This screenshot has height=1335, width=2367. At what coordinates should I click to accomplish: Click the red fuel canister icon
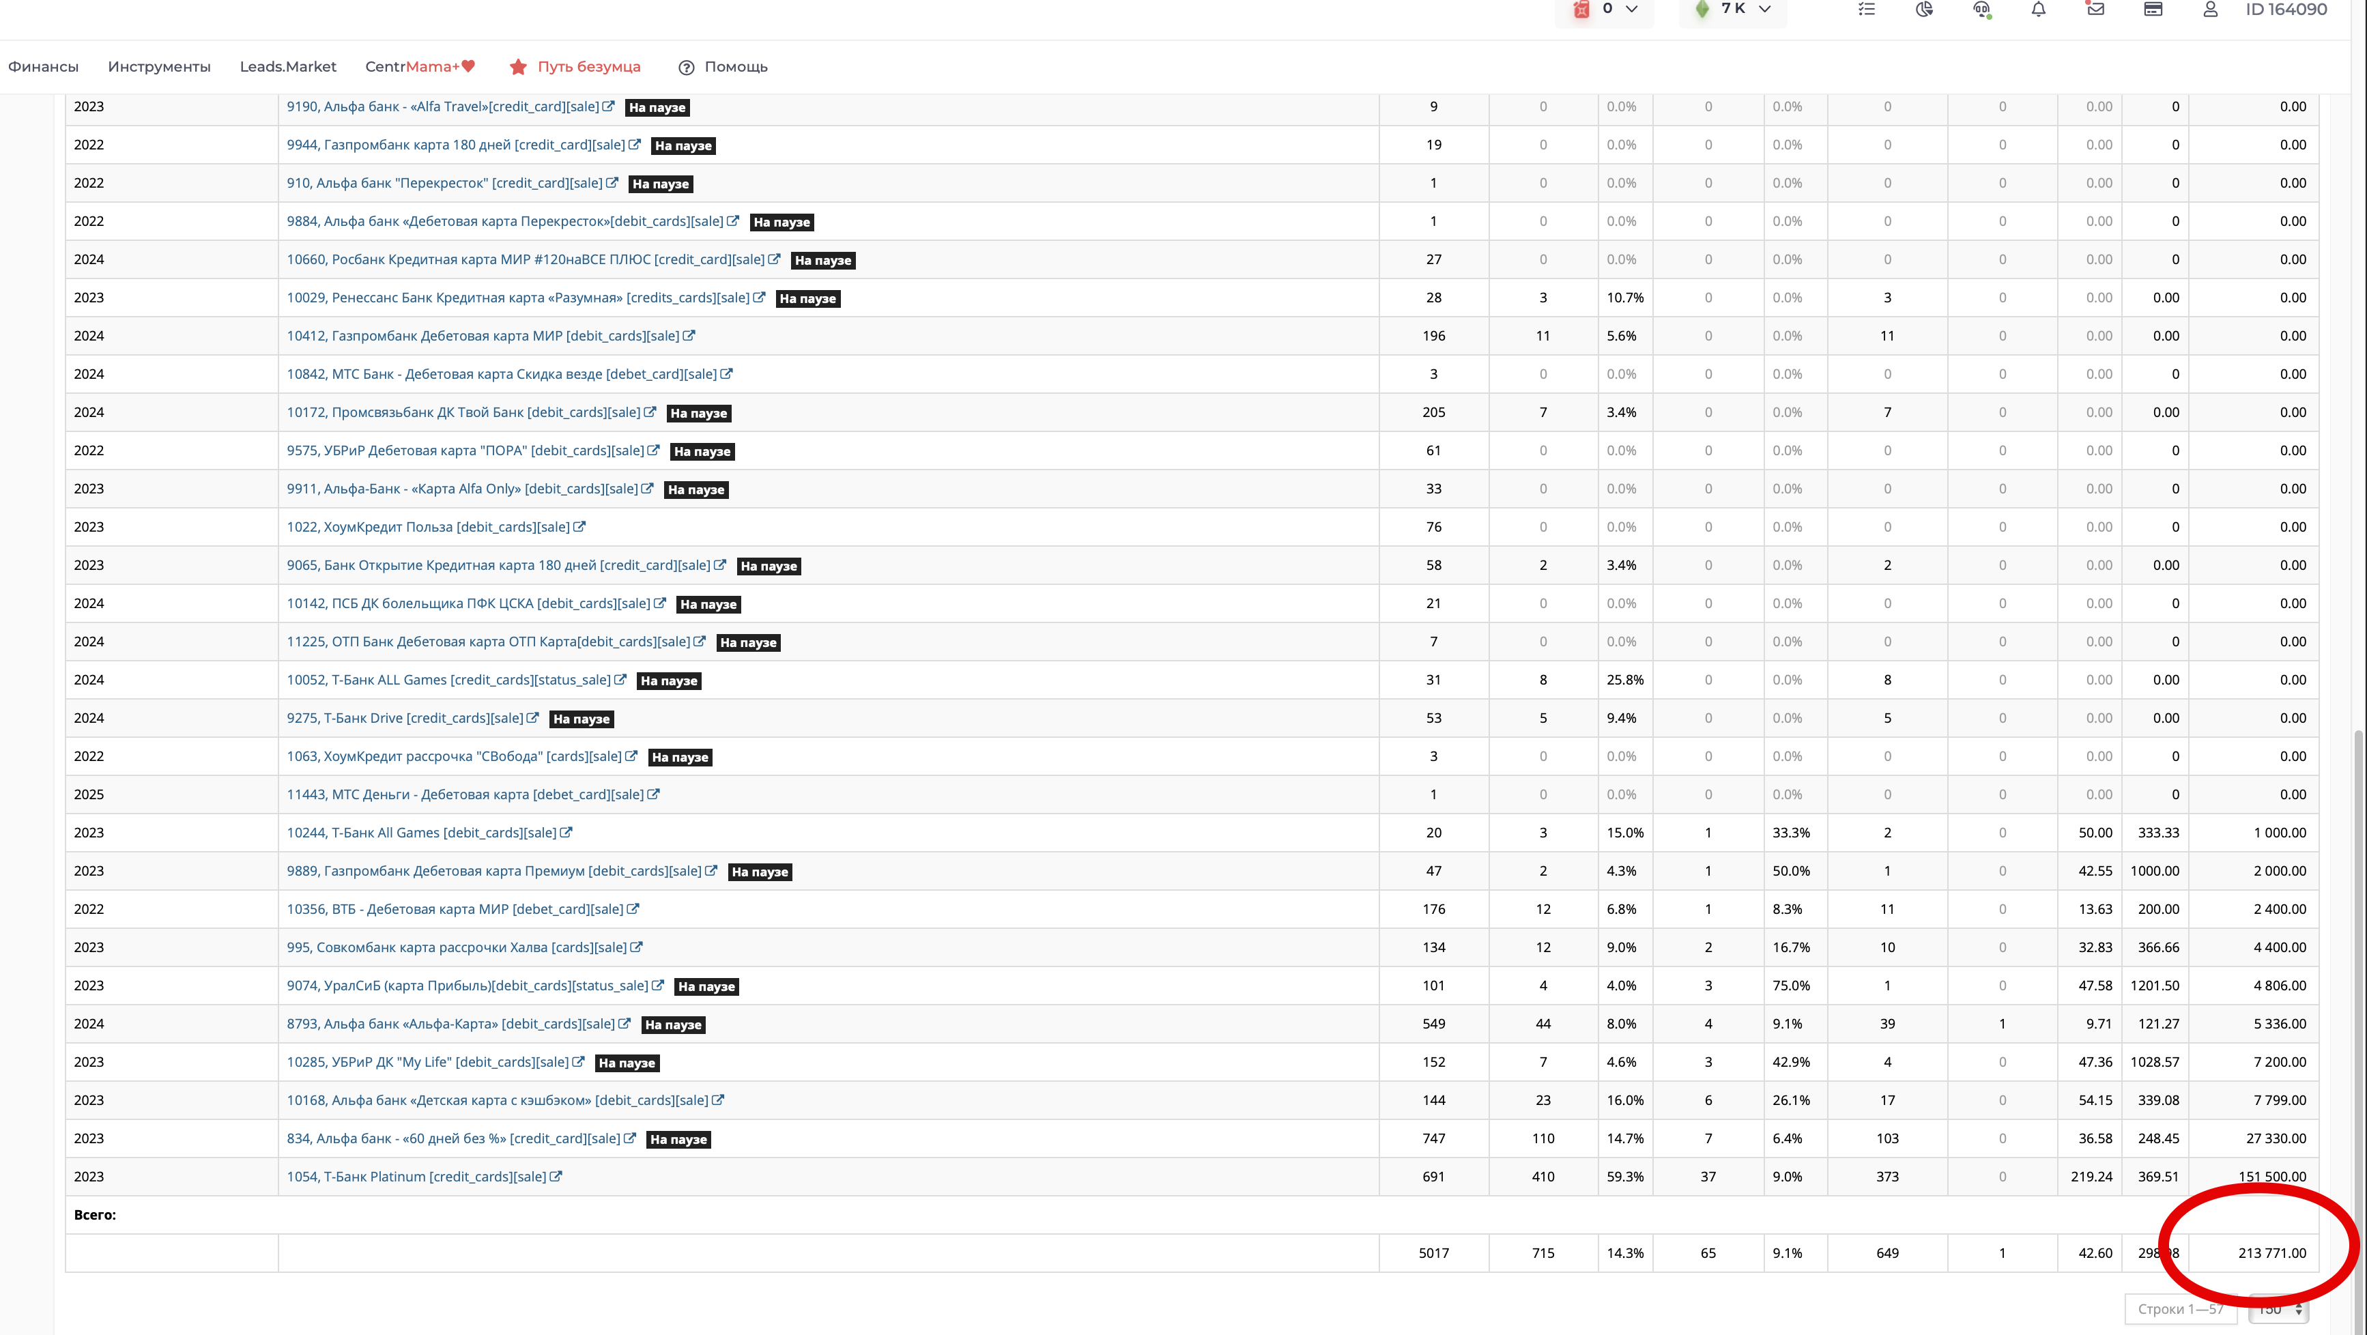[1581, 9]
